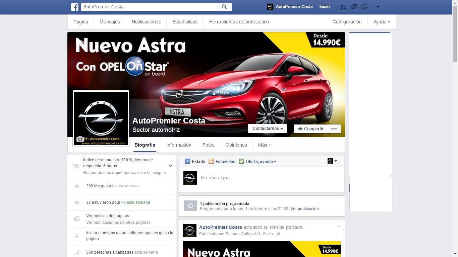Select the Opiniones tab
The height and width of the screenshot is (257, 458).
click(236, 145)
